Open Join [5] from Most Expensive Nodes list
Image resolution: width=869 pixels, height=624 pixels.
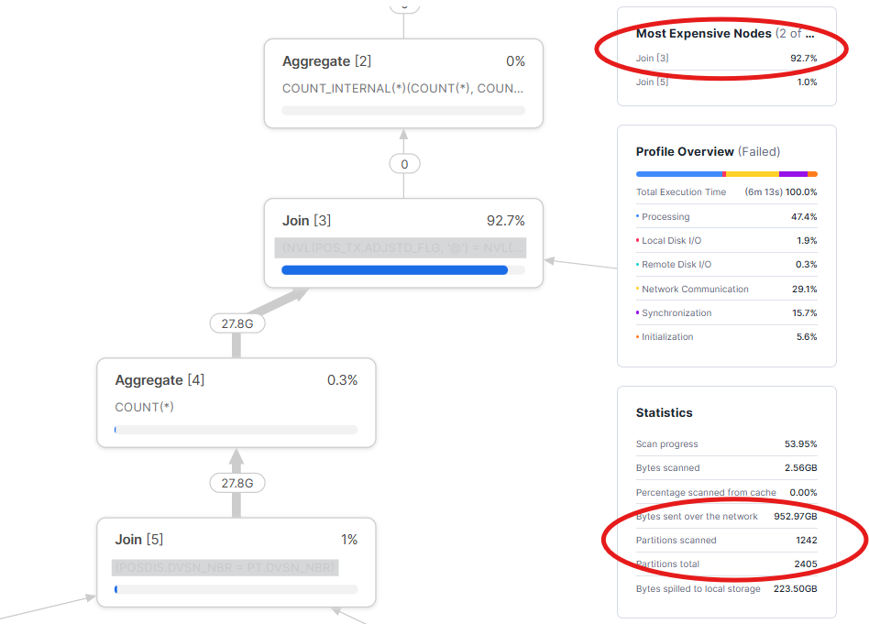pyautogui.click(x=652, y=82)
